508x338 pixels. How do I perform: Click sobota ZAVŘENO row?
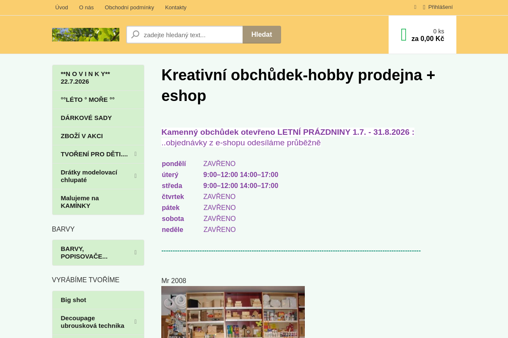click(x=199, y=219)
